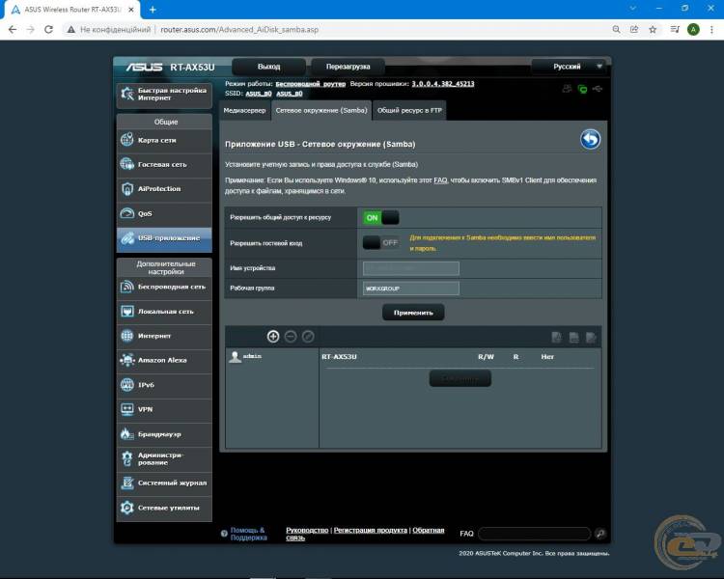Image resolution: width=724 pixels, height=579 pixels.
Task: Open the Network Map (Карта сети) page
Action: click(164, 140)
